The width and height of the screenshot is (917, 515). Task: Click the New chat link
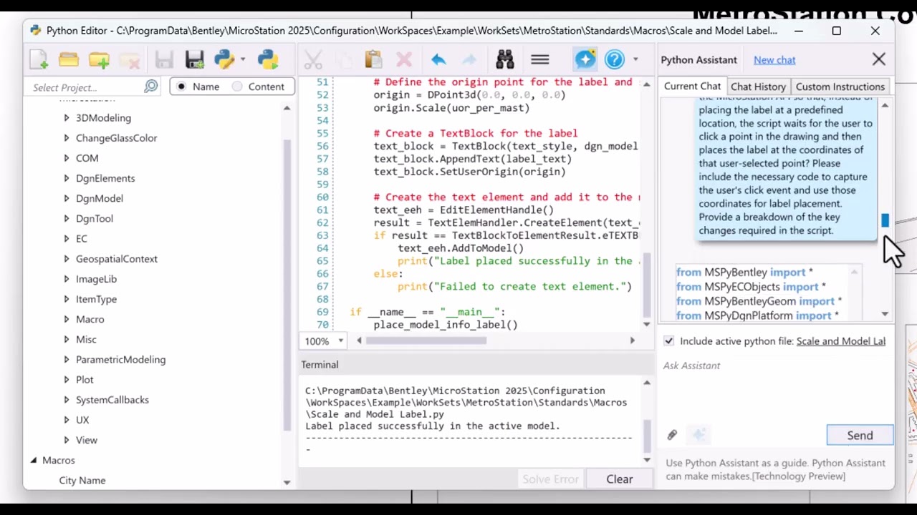(774, 60)
